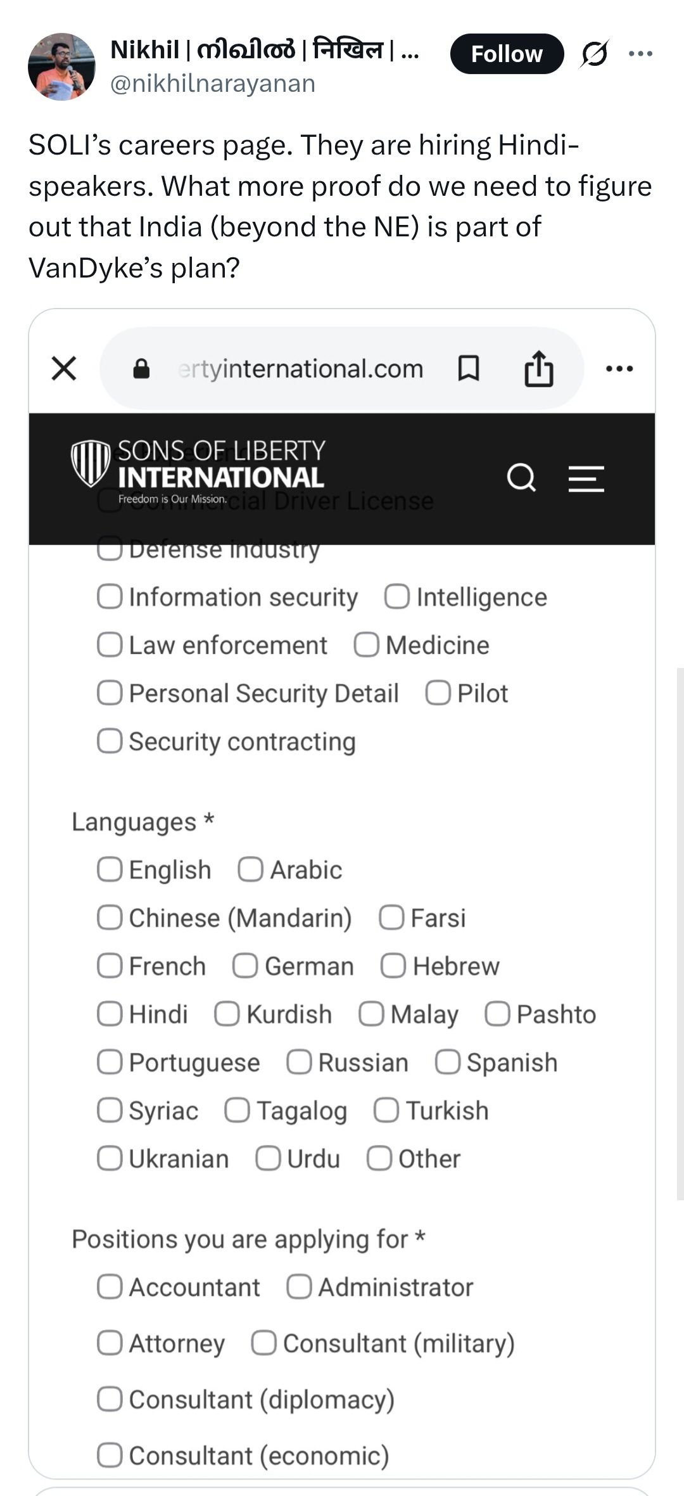The width and height of the screenshot is (684, 1496).
Task: Tap the padlock site security icon
Action: coord(141,368)
